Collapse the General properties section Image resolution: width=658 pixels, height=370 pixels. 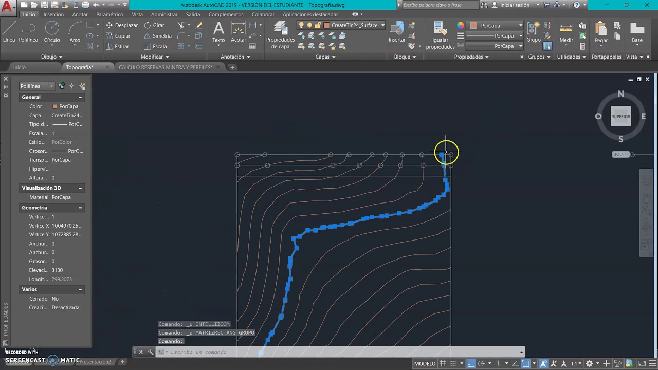(x=80, y=97)
